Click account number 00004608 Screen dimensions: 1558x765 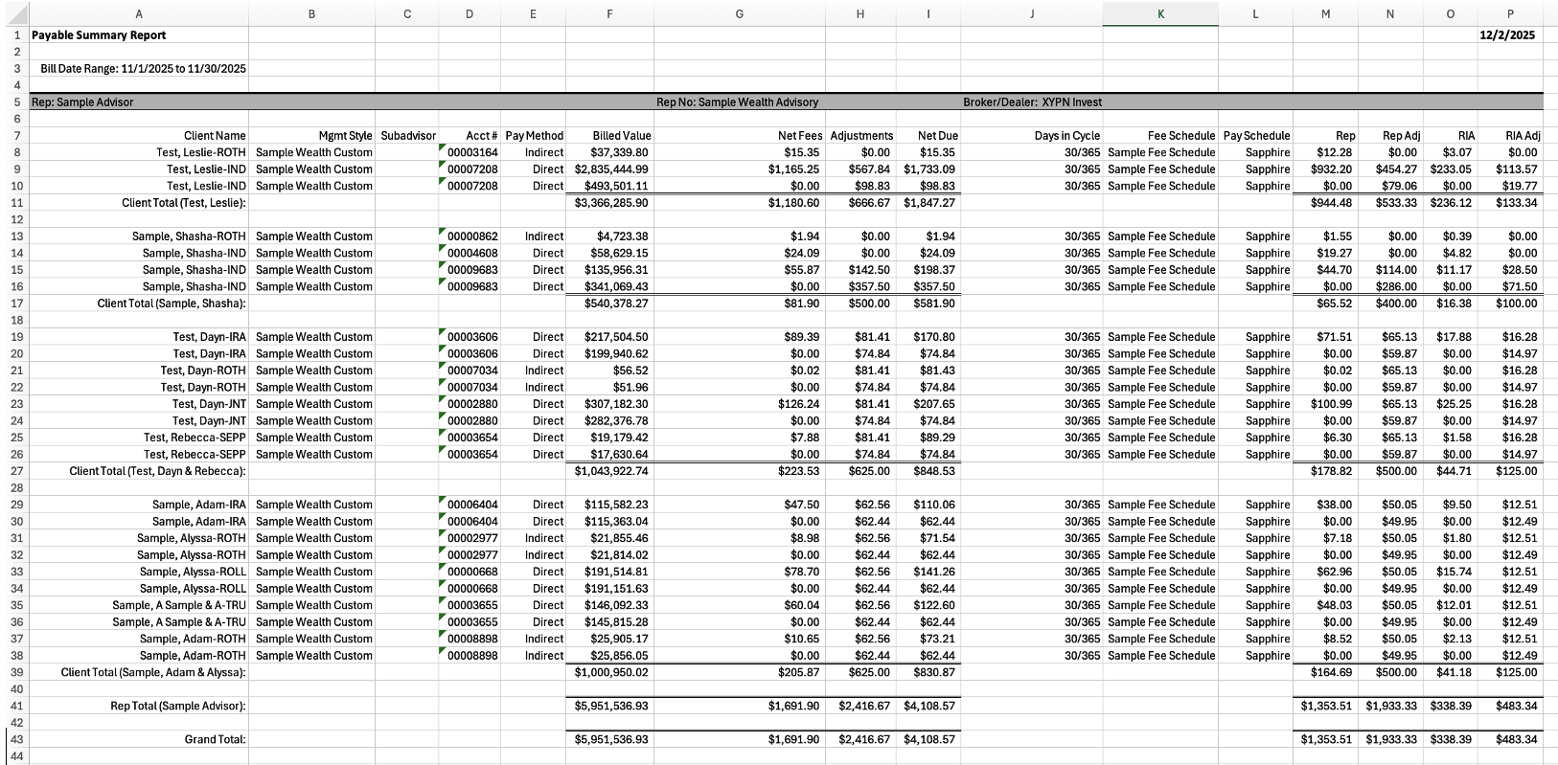[x=472, y=253]
